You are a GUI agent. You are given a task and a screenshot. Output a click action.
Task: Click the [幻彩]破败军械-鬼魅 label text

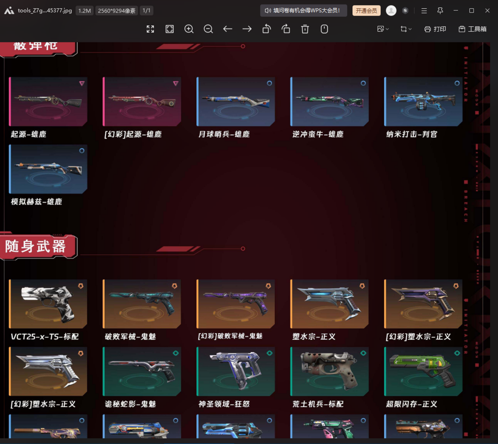(x=230, y=336)
